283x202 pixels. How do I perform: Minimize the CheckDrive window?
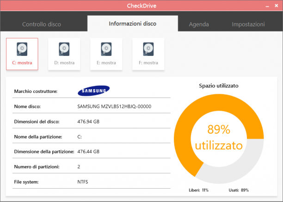point(267,6)
